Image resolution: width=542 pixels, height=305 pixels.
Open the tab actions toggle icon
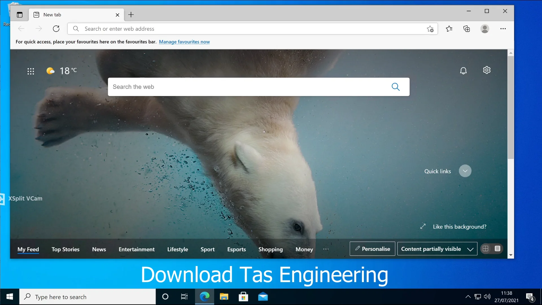point(19,15)
